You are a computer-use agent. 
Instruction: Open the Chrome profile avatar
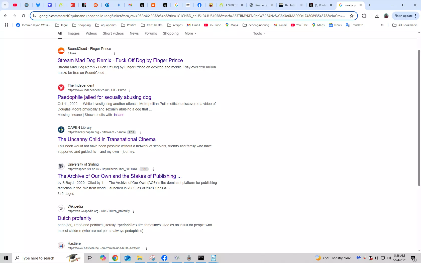386,16
